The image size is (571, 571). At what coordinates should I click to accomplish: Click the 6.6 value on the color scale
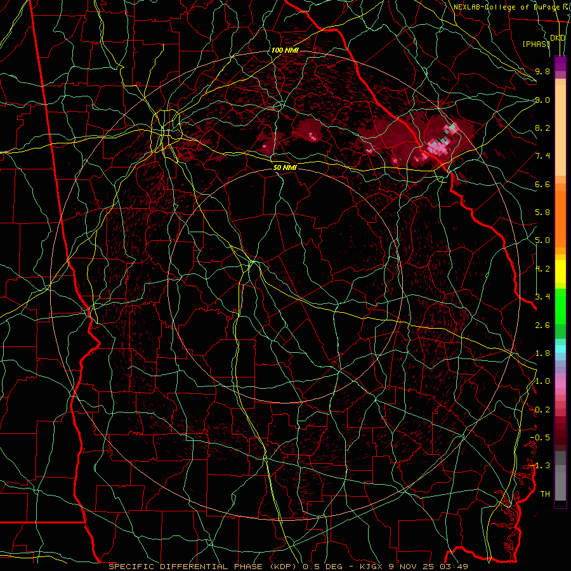542,184
